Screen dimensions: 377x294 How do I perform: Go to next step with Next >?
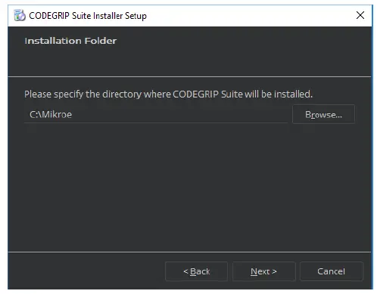[x=263, y=271]
